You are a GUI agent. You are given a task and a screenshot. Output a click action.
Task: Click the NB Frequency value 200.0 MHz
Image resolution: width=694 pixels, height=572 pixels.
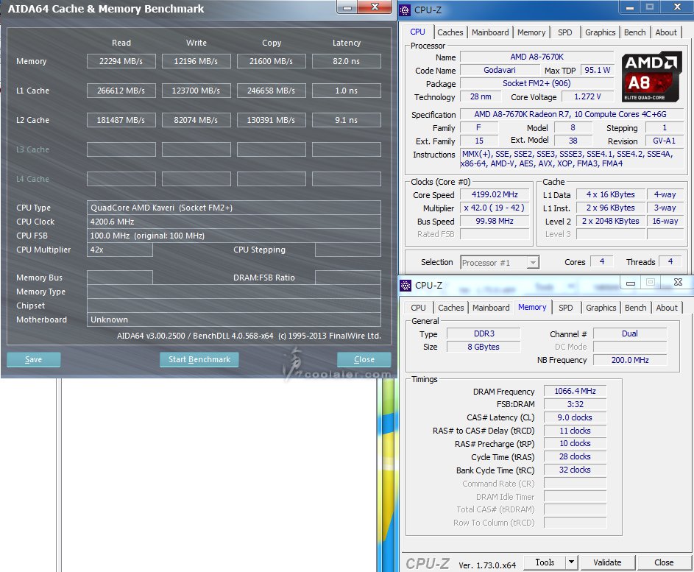click(x=630, y=360)
